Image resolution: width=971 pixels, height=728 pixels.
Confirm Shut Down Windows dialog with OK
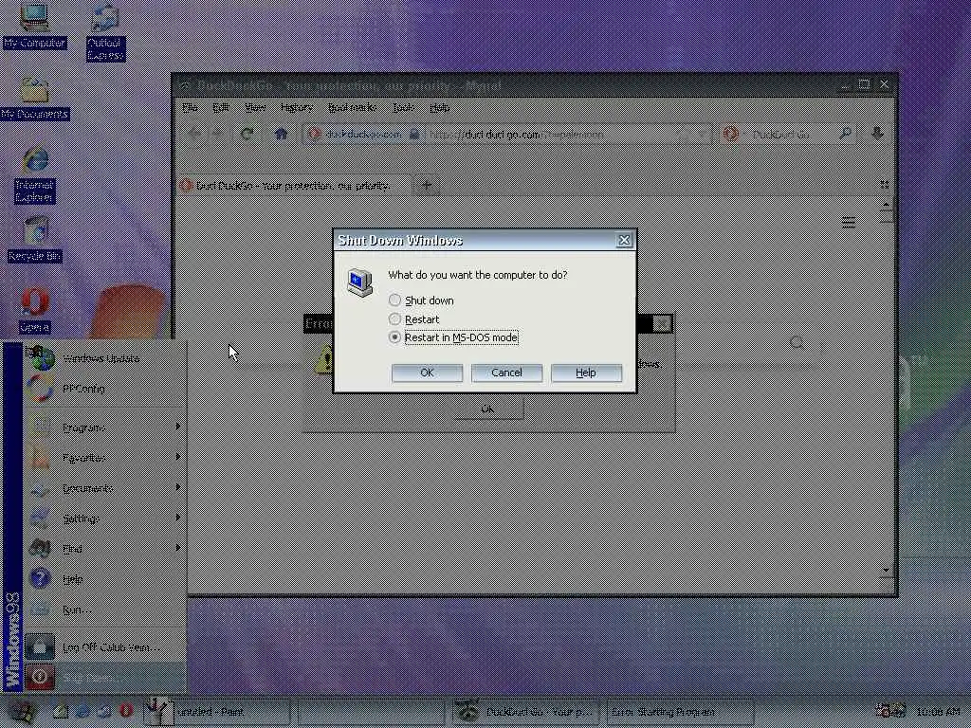427,373
